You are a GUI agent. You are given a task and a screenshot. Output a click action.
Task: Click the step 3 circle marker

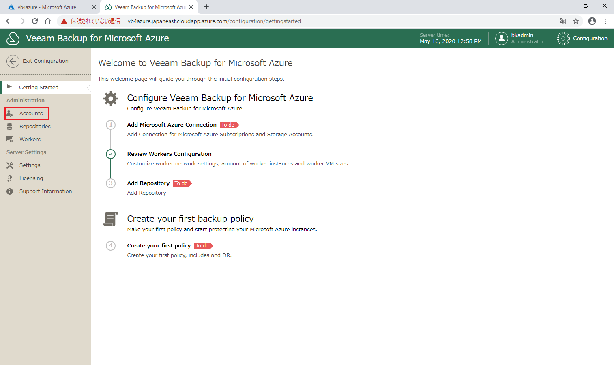pyautogui.click(x=111, y=183)
